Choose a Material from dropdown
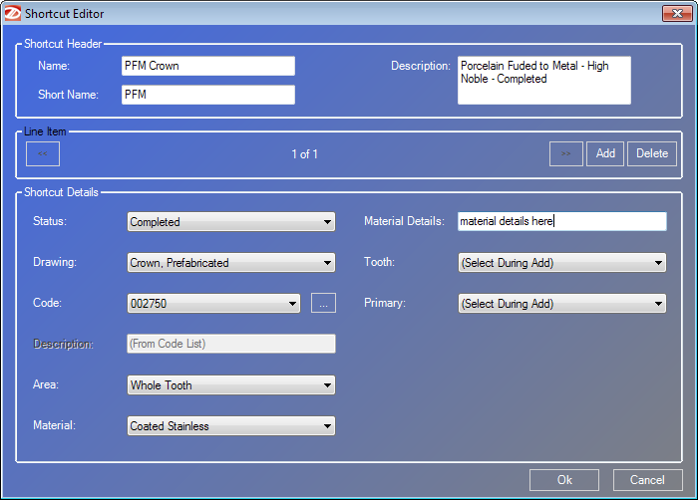This screenshot has height=500, width=698. [x=231, y=426]
